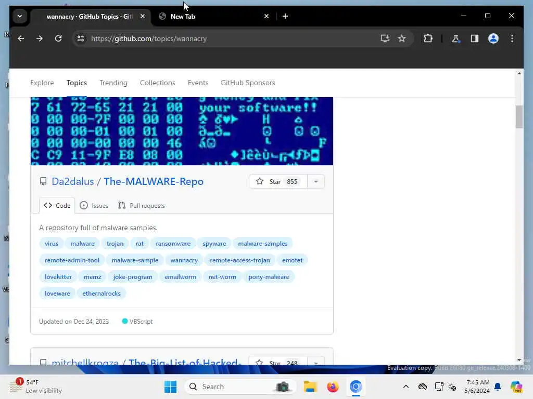
Task: Open the Windows Start menu
Action: pyautogui.click(x=170, y=387)
